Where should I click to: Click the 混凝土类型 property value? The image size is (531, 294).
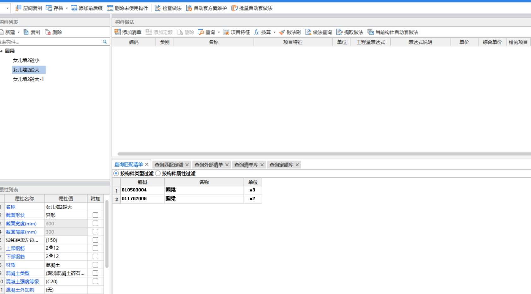(x=66, y=273)
